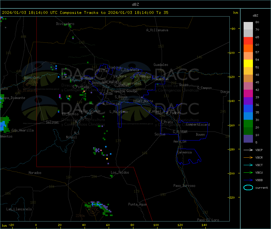Click the 'Carmensa' place label
271x229 pixels.
(x=184, y=152)
